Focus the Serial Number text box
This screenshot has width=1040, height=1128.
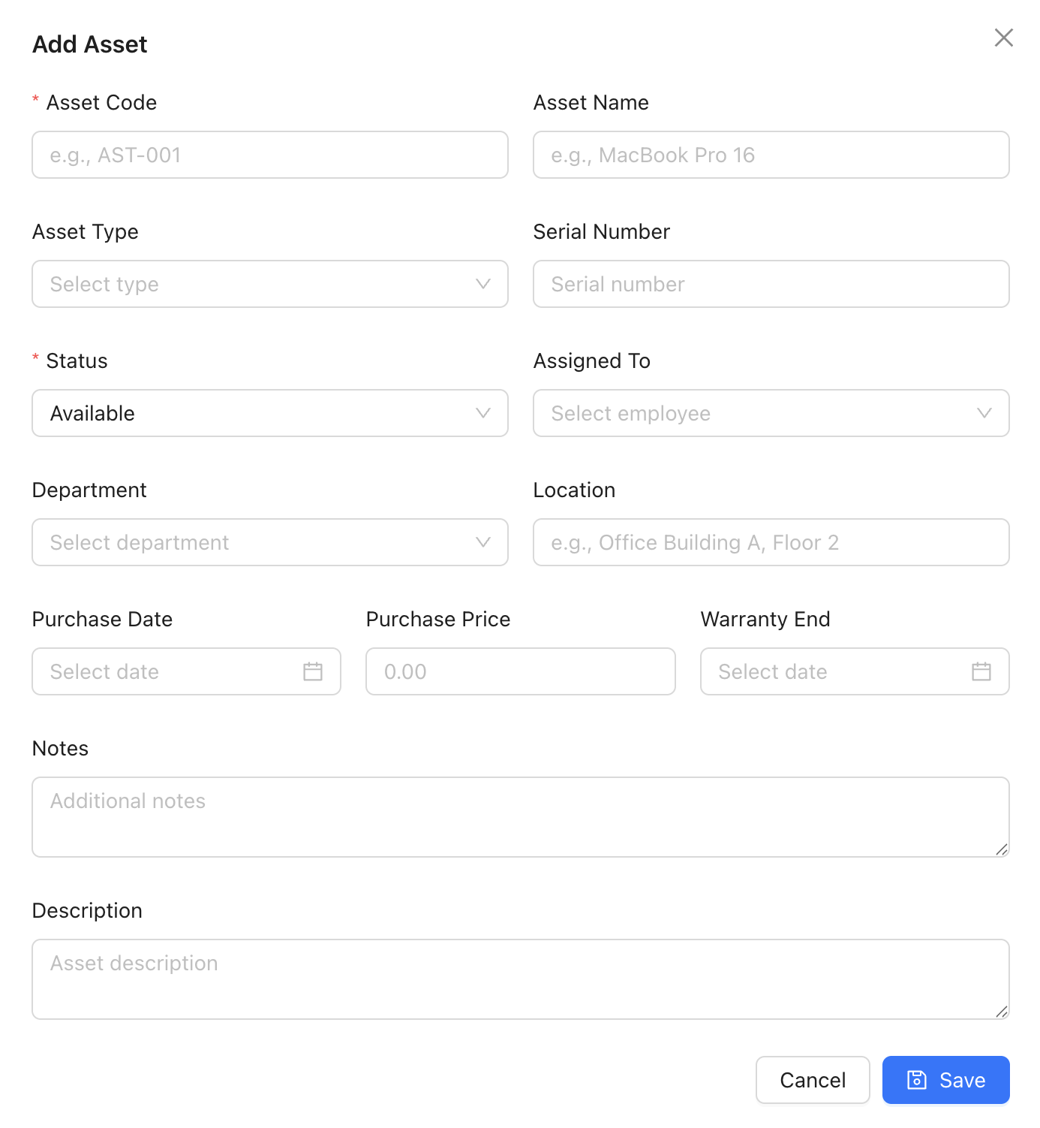pyautogui.click(x=771, y=284)
